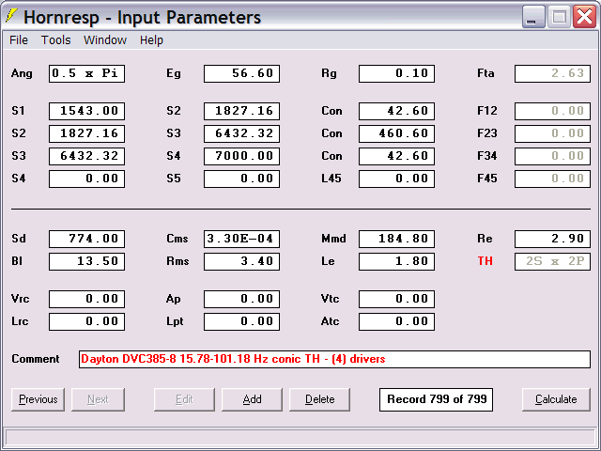The height and width of the screenshot is (451, 601).
Task: Select the Mmd field 184.80
Action: [396, 239]
